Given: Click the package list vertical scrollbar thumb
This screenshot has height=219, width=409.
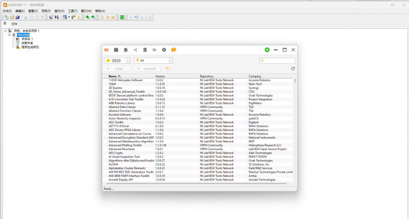Looking at the screenshot, I should [x=295, y=80].
